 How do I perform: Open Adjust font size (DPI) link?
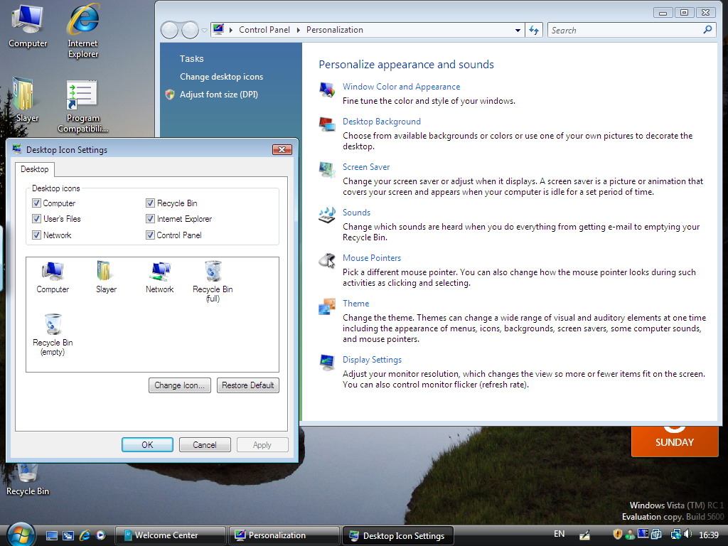coord(219,95)
